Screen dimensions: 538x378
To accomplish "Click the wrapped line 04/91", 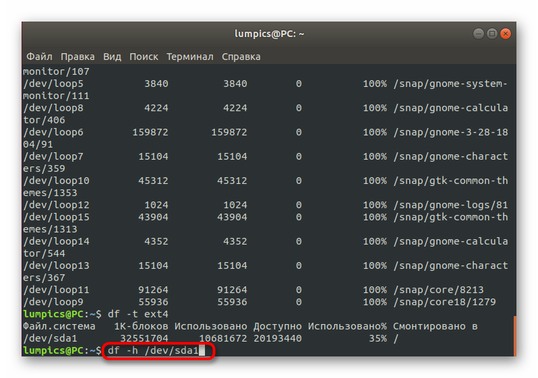I will (38, 144).
